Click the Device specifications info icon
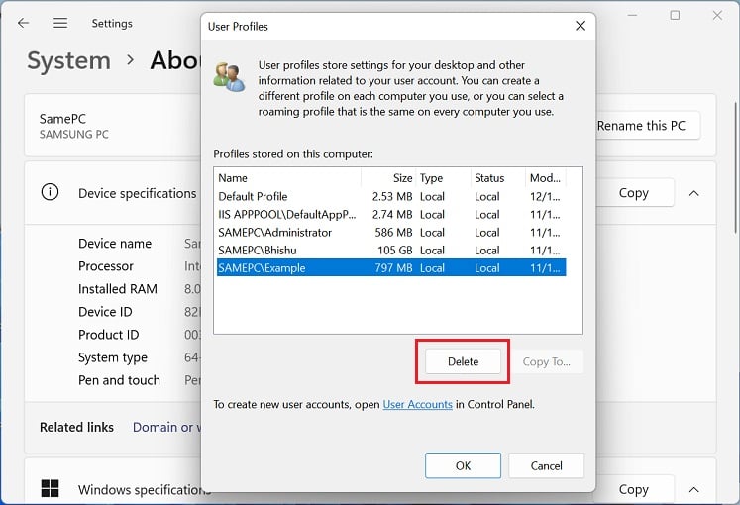Viewport: 740px width, 505px height. [50, 192]
